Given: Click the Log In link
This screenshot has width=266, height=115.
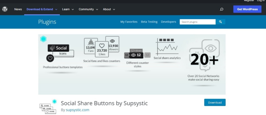Looking at the screenshot, I should [x=261, y=1].
